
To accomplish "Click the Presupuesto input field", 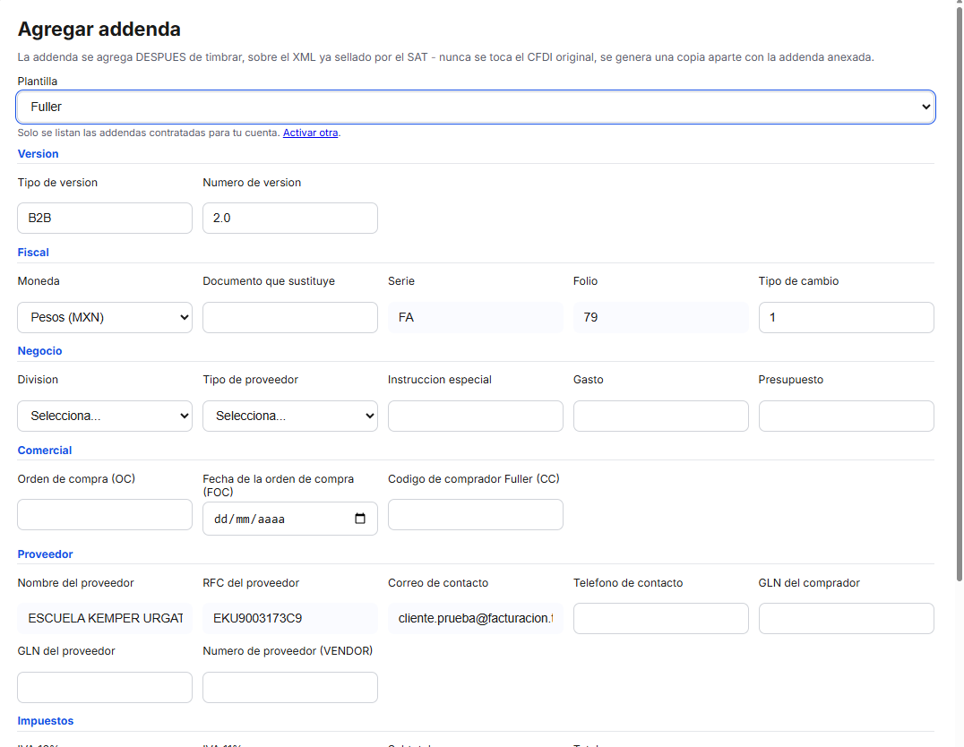I will pos(846,416).
